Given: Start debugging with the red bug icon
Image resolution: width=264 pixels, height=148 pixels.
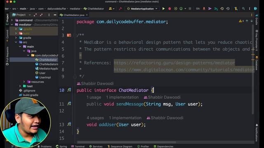Looking at the screenshot, I should click(170, 9).
